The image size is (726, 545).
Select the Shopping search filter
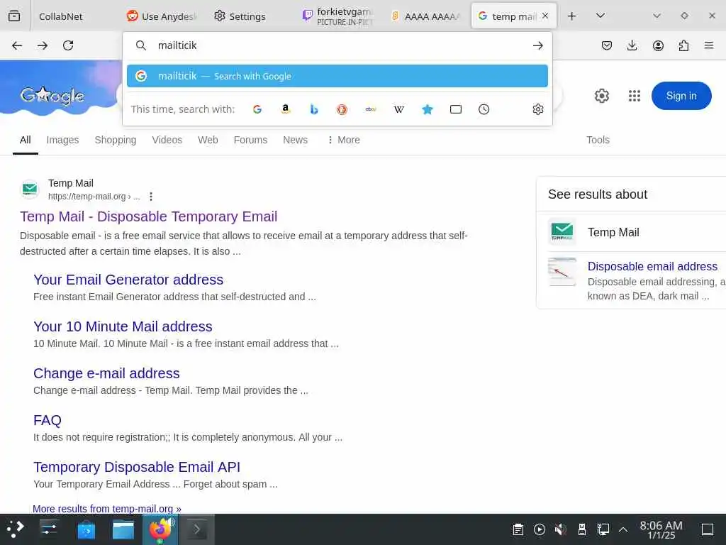[x=116, y=140]
